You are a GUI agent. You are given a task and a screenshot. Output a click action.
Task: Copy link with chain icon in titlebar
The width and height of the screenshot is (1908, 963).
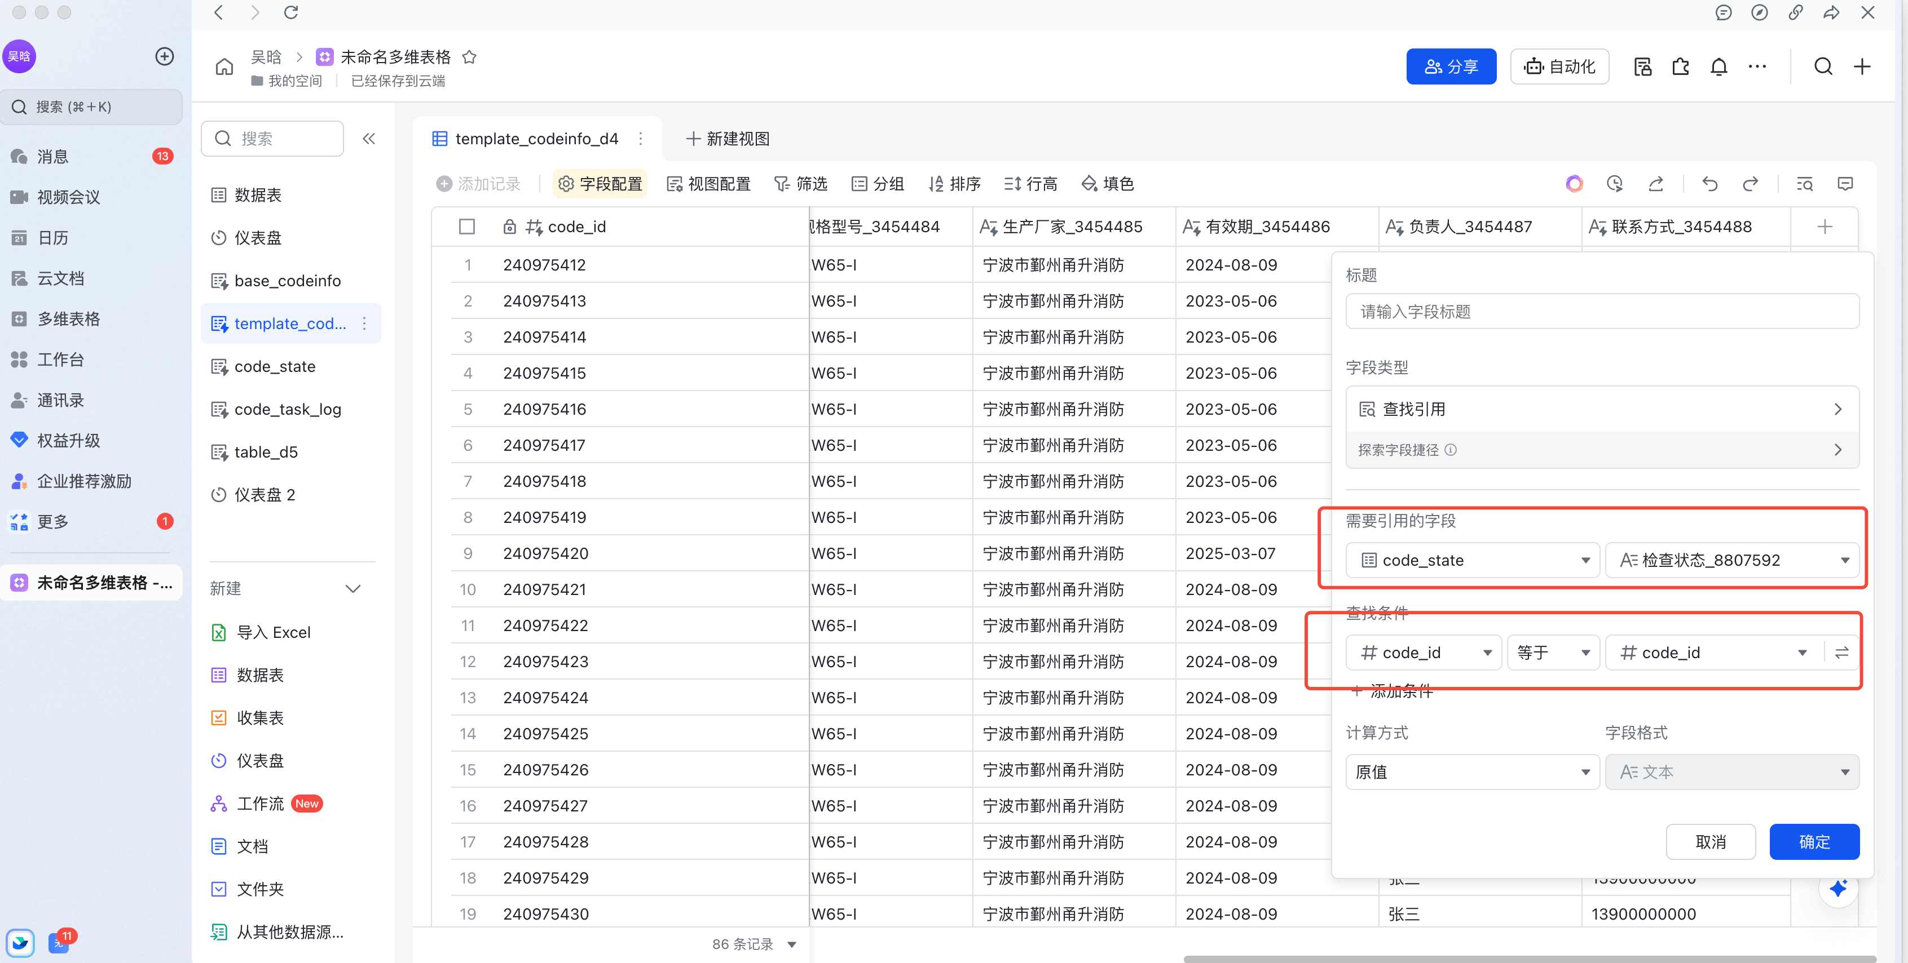coord(1795,12)
